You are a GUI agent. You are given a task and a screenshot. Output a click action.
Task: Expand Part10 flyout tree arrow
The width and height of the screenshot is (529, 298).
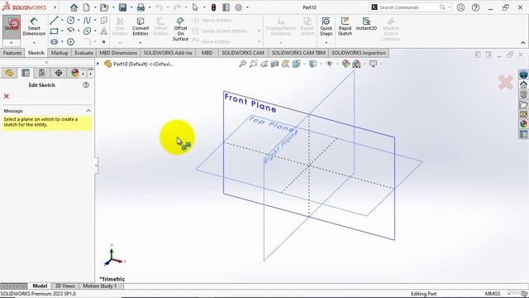98,64
